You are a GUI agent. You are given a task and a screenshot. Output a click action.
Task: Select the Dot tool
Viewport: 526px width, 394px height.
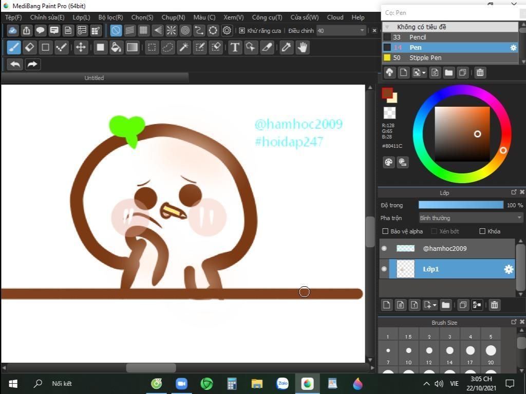tap(62, 47)
